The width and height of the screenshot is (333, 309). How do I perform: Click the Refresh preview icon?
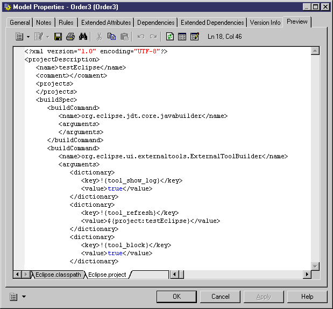170,37
